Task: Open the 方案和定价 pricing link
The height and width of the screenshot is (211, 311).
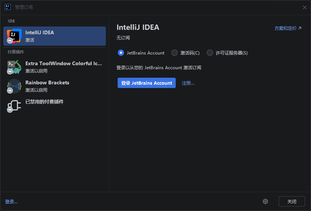Action: click(x=288, y=28)
